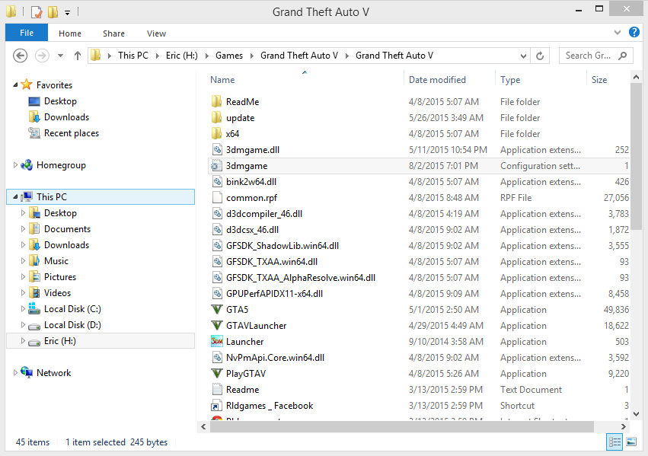The image size is (648, 456).
Task: Select the bink2w64.dll file icon
Action: click(217, 181)
